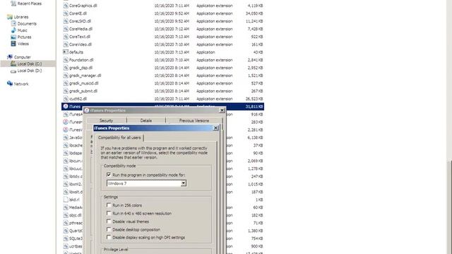The width and height of the screenshot is (452, 254).
Task: Close the front iTunes Properties dialog
Action: [215, 128]
